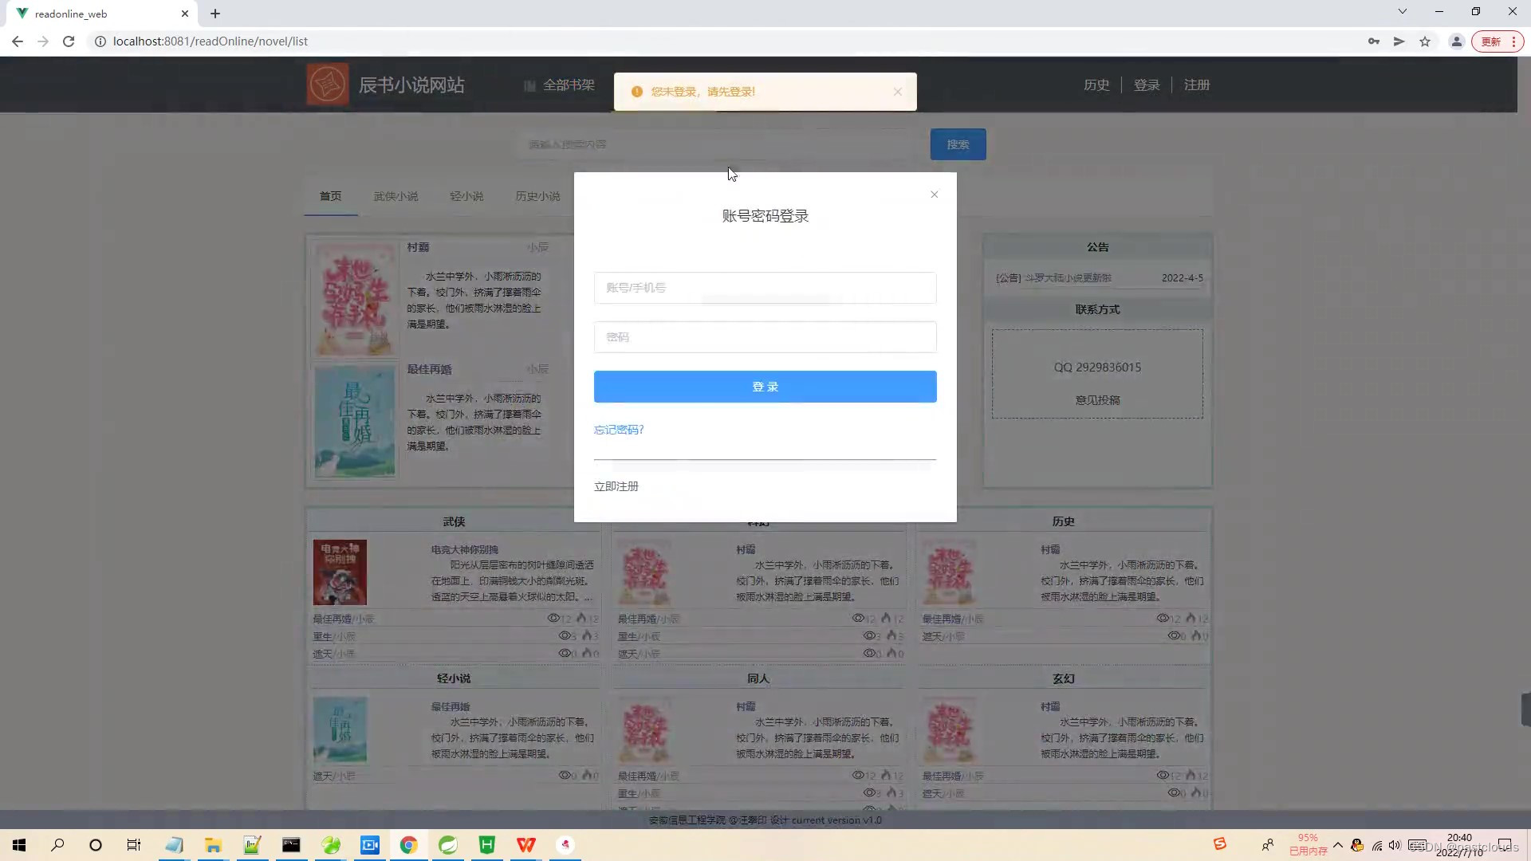Image resolution: width=1531 pixels, height=861 pixels.
Task: Switch to the 武侠小说 tab
Action: [x=396, y=196]
